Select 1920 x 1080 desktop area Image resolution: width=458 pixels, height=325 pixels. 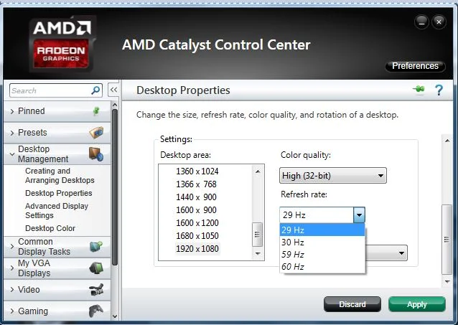tap(197, 248)
